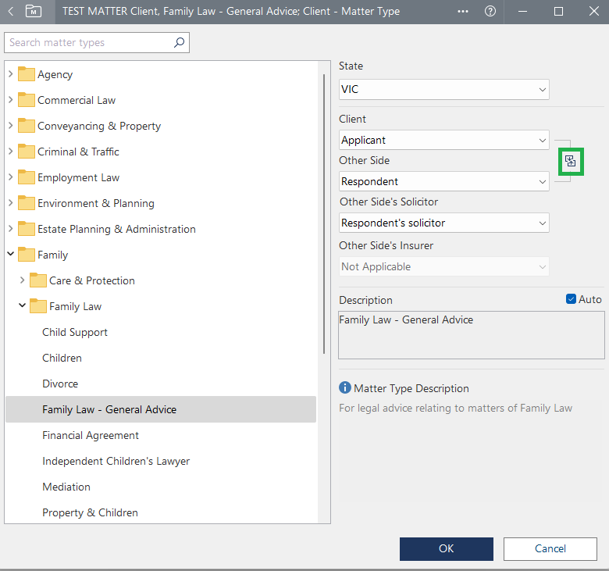
Task: Open the Other Side's Solicitor dropdown
Action: point(443,223)
